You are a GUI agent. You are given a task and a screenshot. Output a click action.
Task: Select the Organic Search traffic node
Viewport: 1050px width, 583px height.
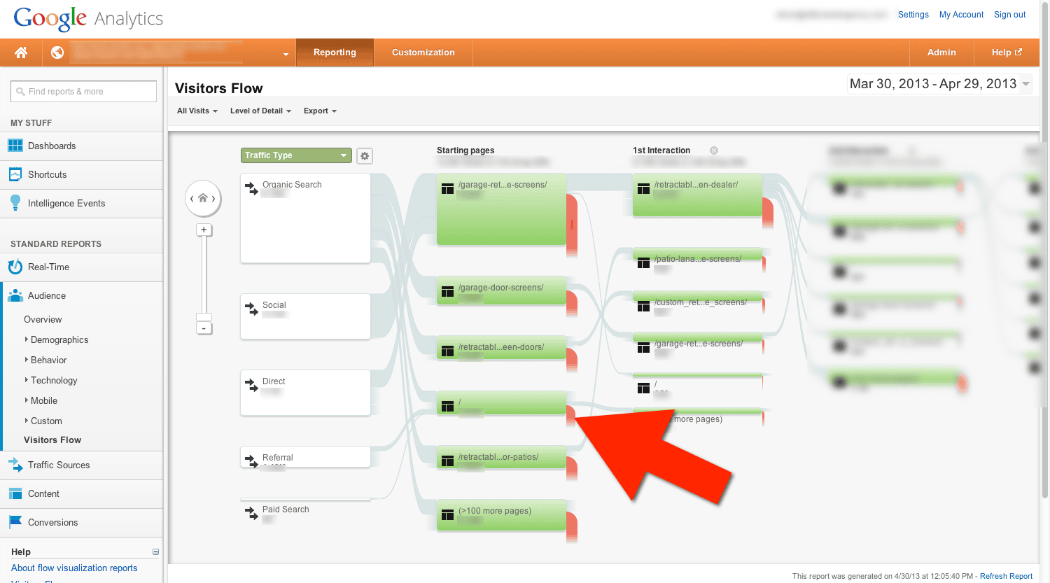(305, 218)
